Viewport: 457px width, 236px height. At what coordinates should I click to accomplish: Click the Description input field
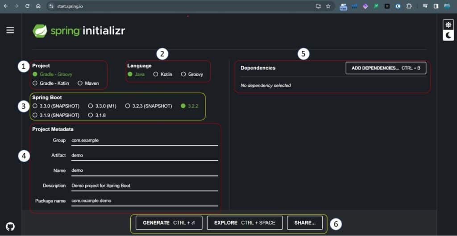[145, 186]
